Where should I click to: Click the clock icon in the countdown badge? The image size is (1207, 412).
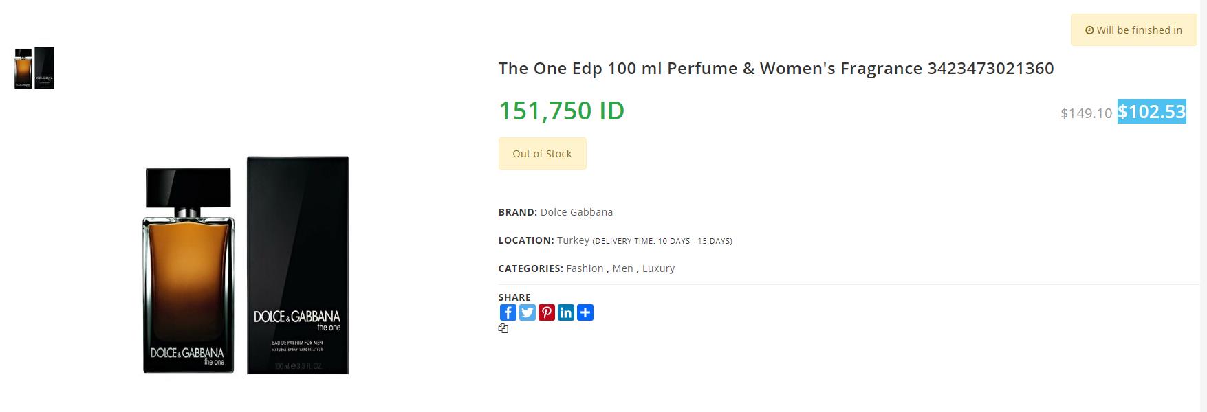coord(1089,30)
